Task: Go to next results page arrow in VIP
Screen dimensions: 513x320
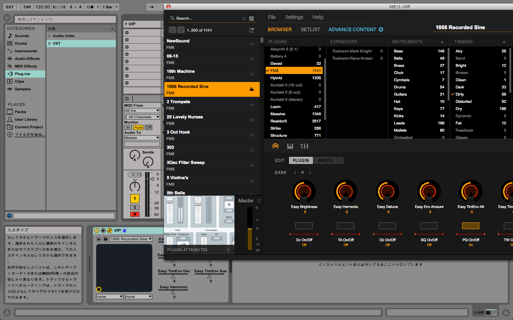Action: [181, 30]
